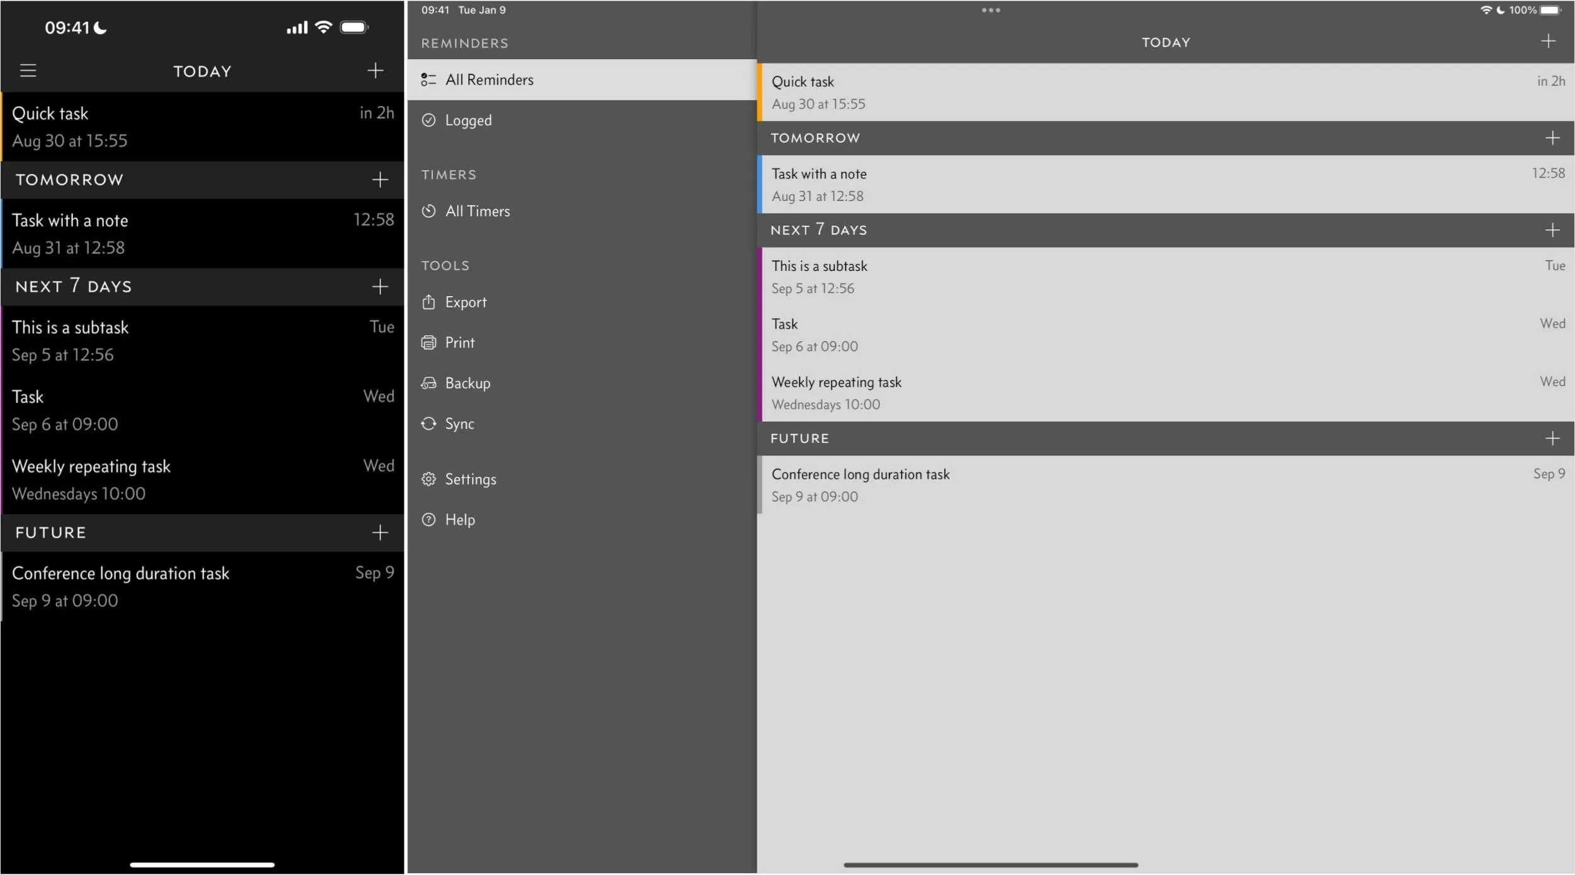1575x875 pixels.
Task: Select All Reminders in the sidebar
Action: [582, 80]
